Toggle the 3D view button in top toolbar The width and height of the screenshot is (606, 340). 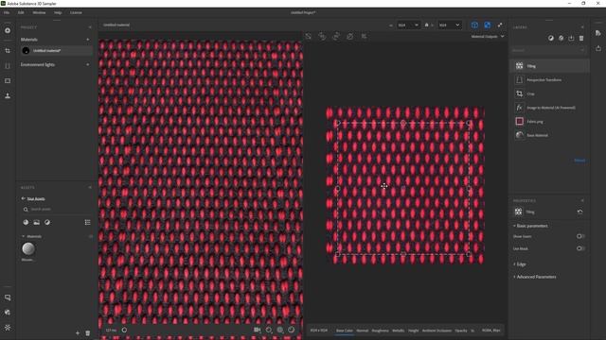(x=474, y=25)
